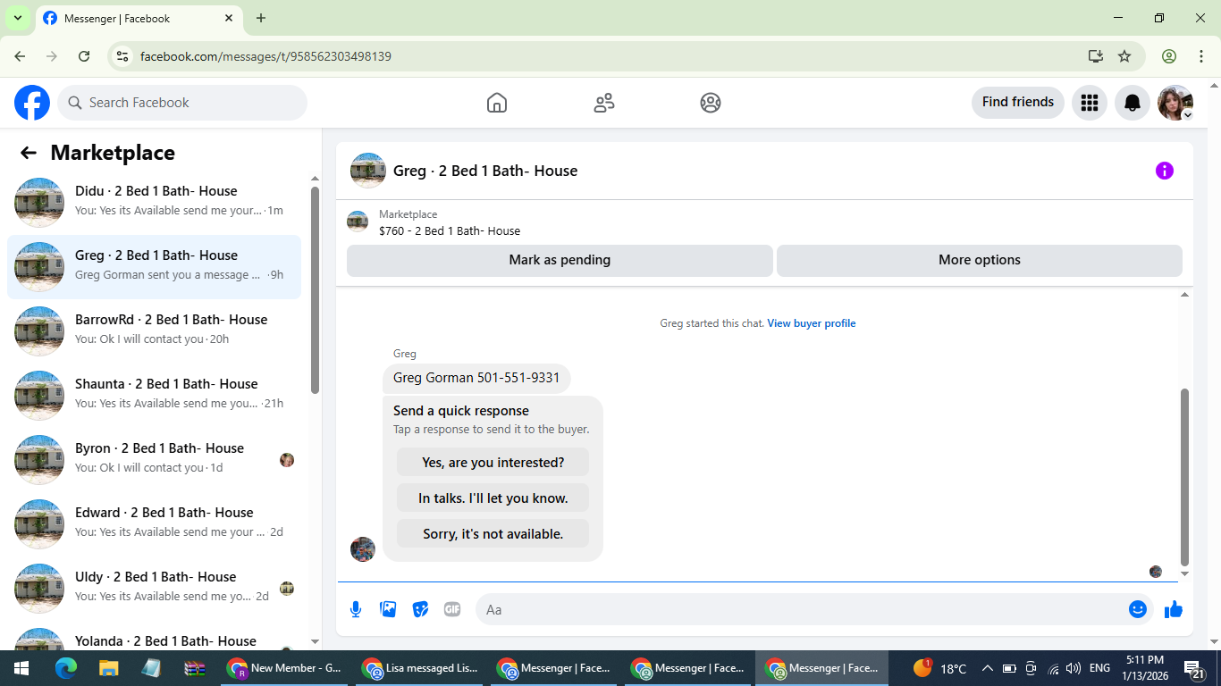Open the Uldy conversation
The height and width of the screenshot is (686, 1221).
coord(154,589)
